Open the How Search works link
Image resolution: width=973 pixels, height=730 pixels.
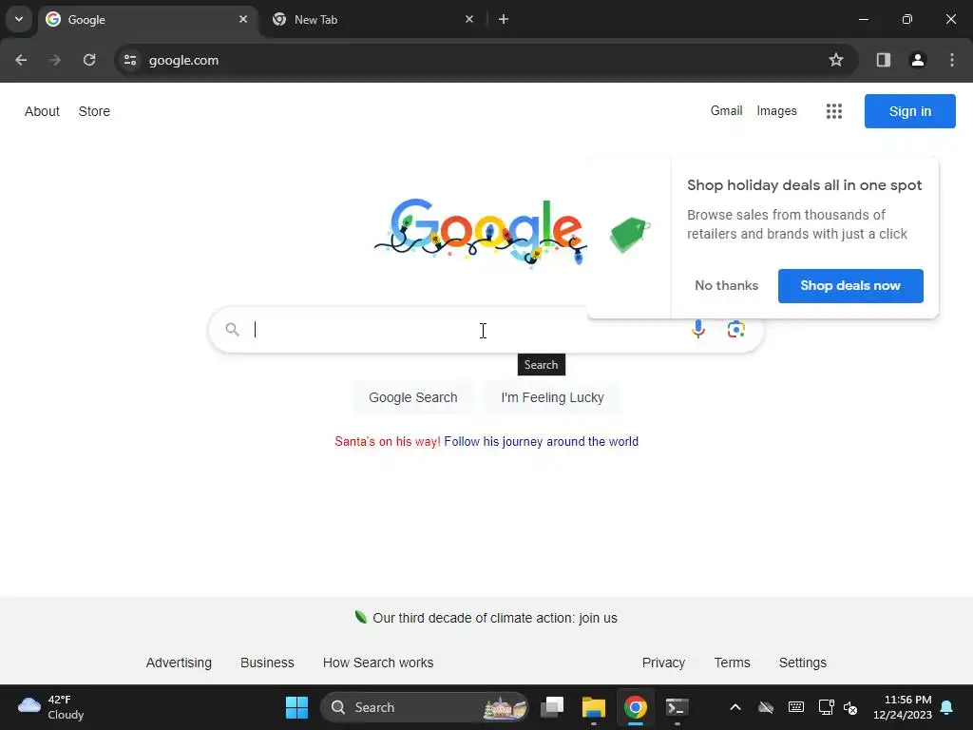tap(378, 663)
